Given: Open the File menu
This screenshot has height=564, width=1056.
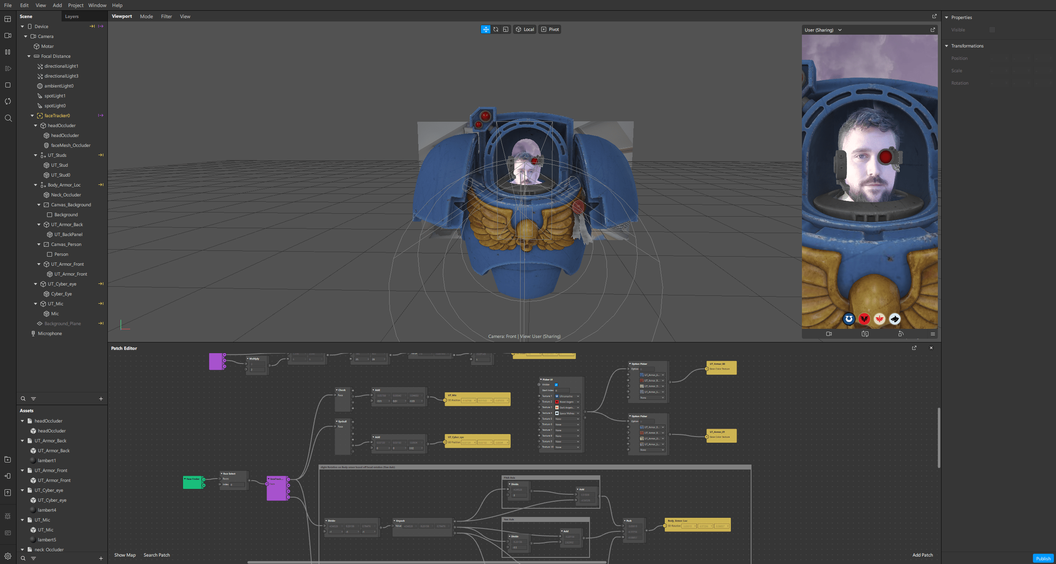Looking at the screenshot, I should coord(8,5).
